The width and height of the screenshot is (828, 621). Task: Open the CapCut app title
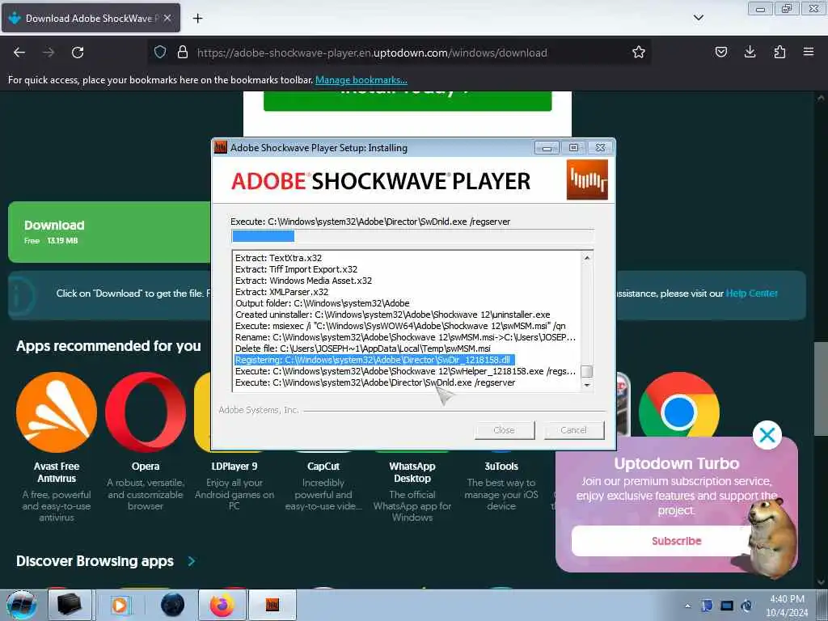tap(323, 467)
